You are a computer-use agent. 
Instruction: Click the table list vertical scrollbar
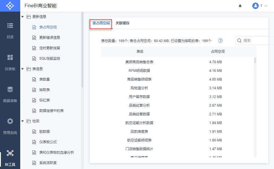255,60
